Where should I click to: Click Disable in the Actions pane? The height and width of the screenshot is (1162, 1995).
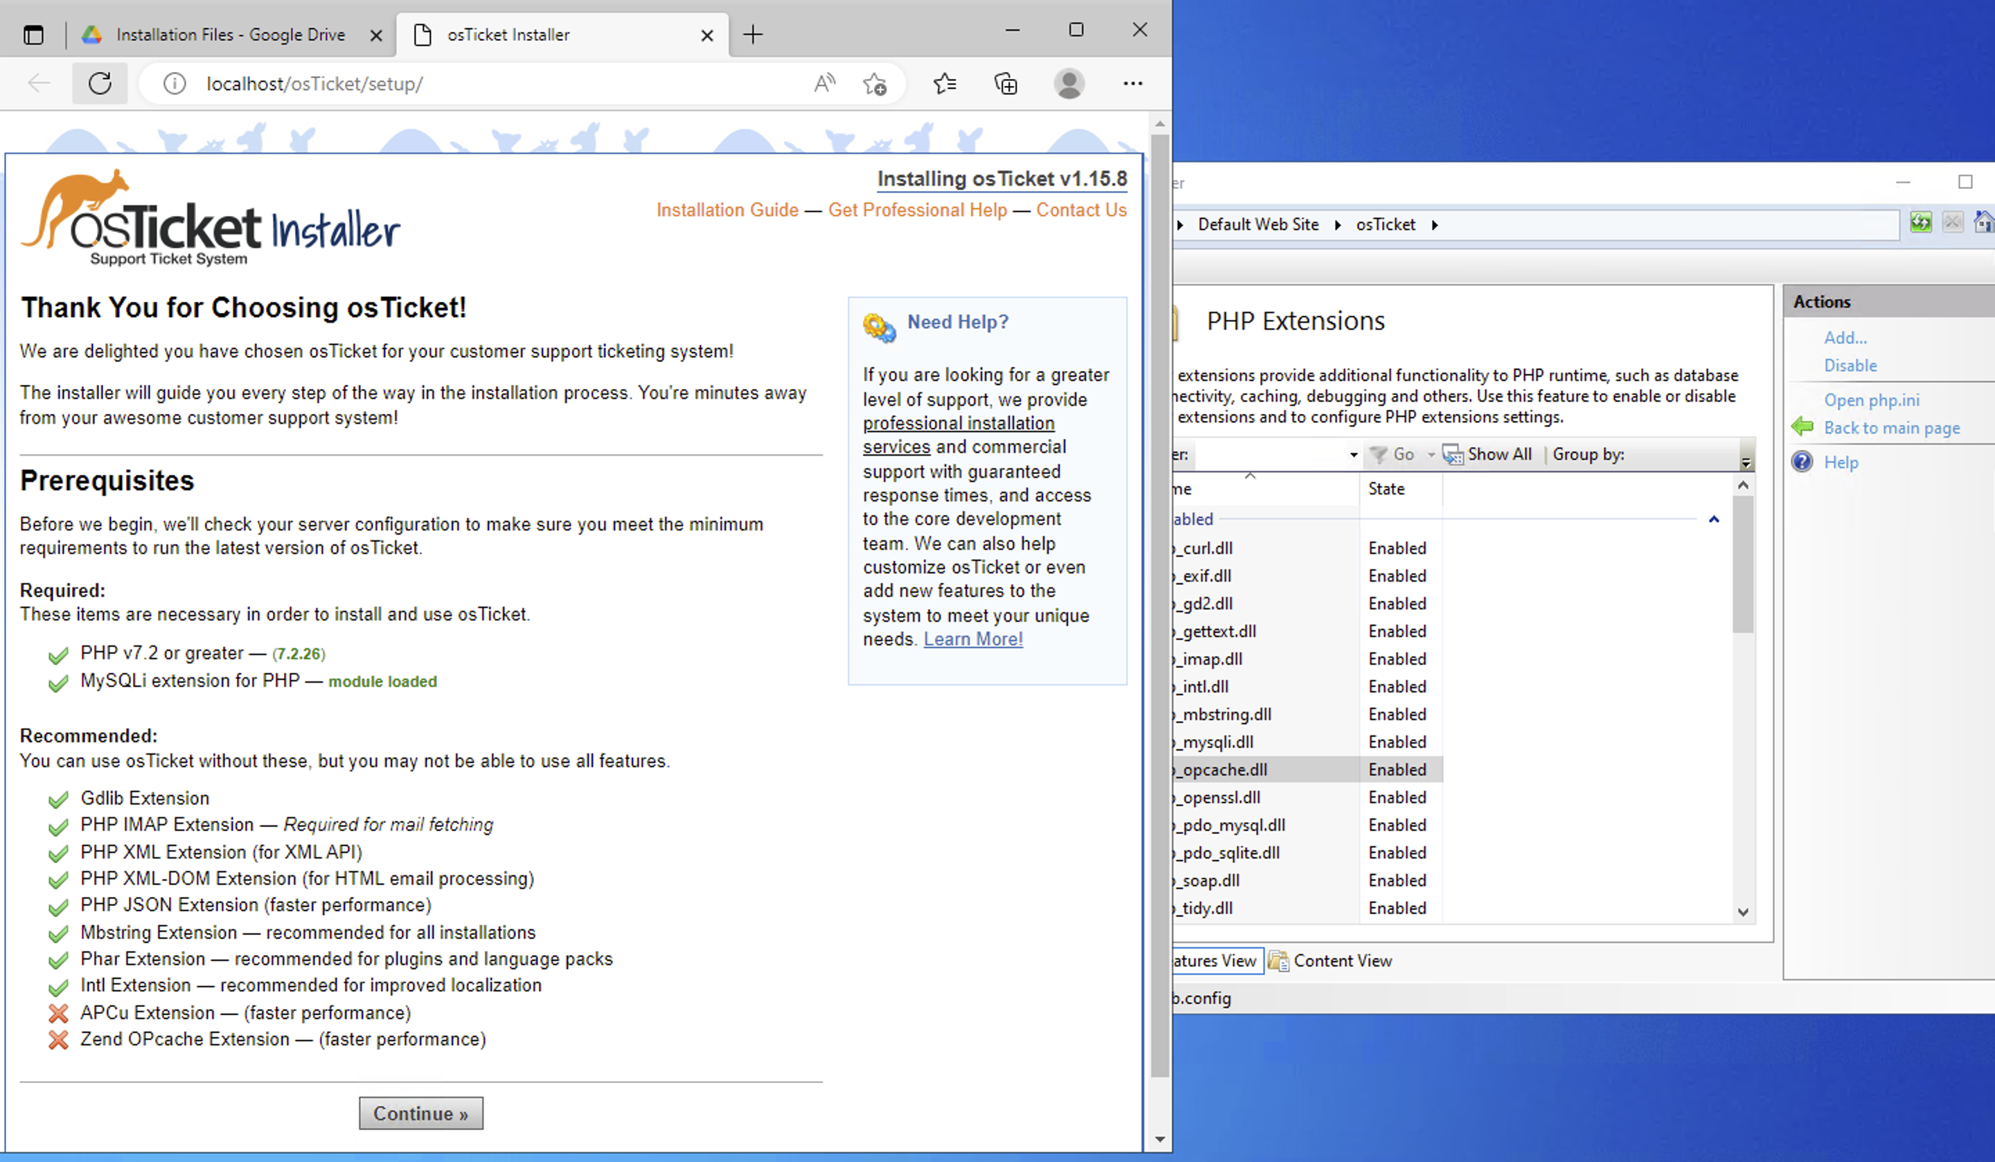click(1850, 365)
